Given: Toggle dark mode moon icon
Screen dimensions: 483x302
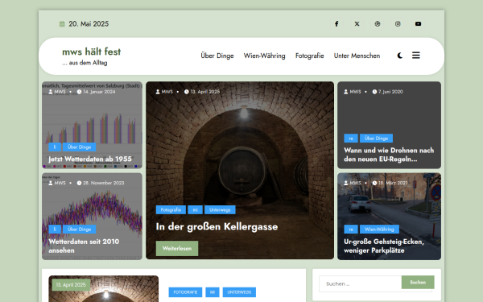Looking at the screenshot, I should tap(400, 56).
